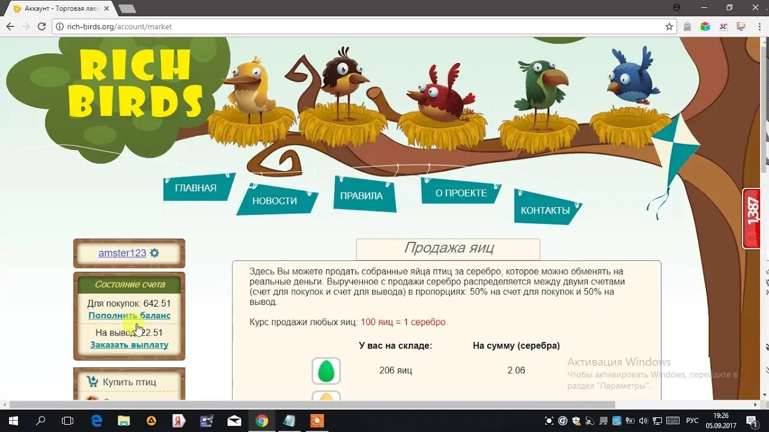Open the colorful cube extension icon
Image resolution: width=769 pixels, height=432 pixels.
click(705, 26)
